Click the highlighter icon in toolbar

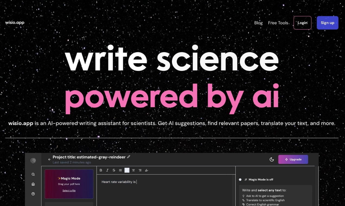[x=146, y=170]
